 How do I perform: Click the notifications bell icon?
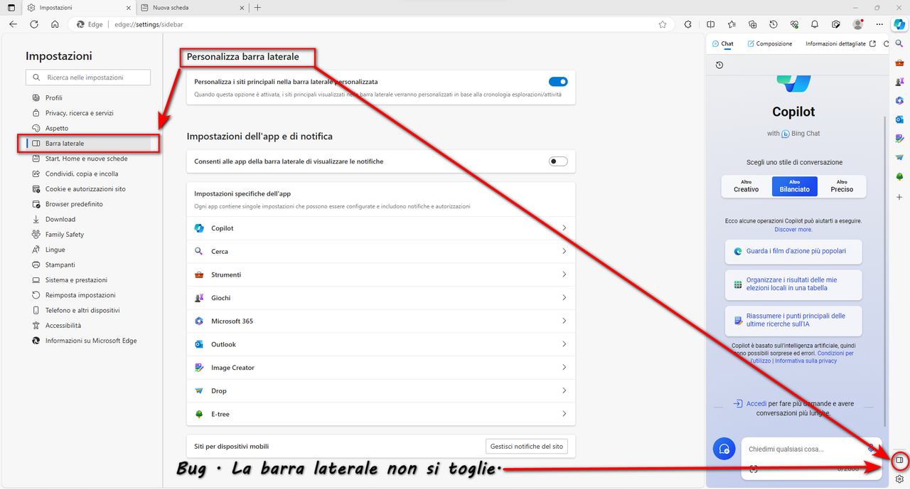tap(816, 23)
